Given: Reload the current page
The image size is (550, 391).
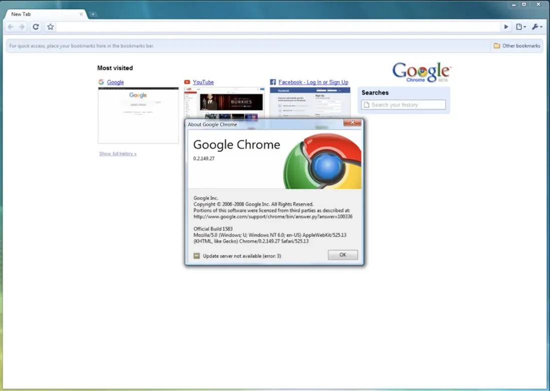Looking at the screenshot, I should click(x=35, y=27).
